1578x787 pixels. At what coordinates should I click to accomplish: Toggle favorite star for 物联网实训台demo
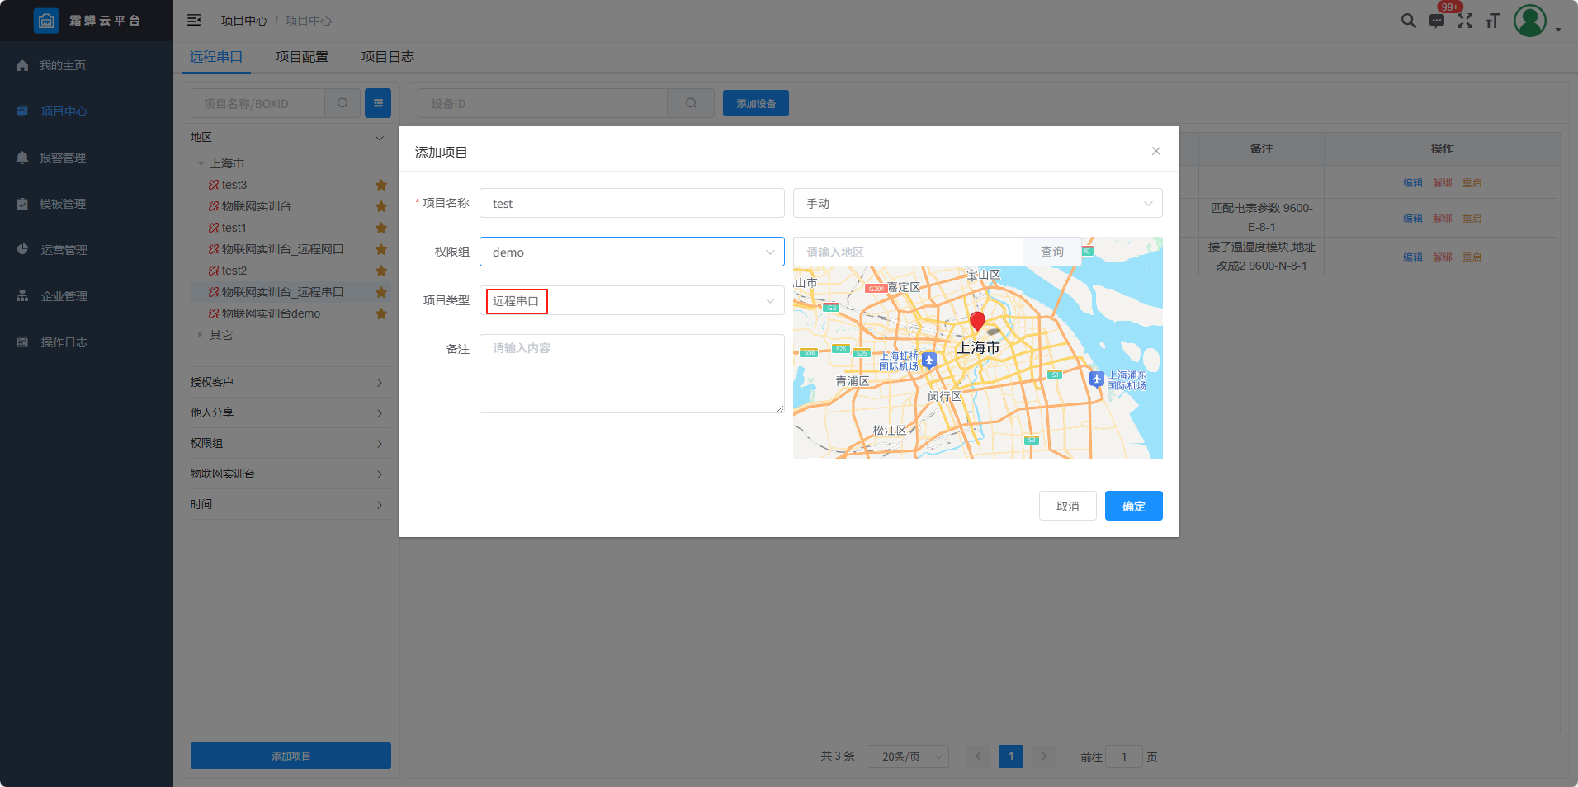click(381, 313)
